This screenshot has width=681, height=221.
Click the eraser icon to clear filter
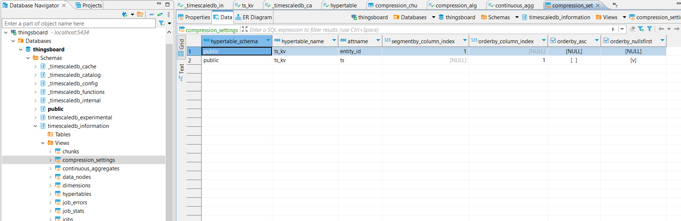click(632, 29)
